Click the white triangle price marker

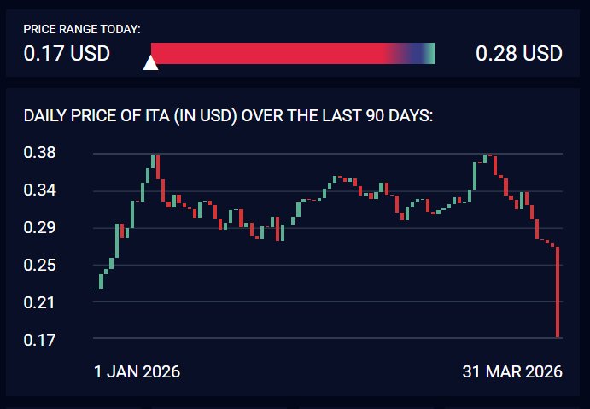[151, 61]
